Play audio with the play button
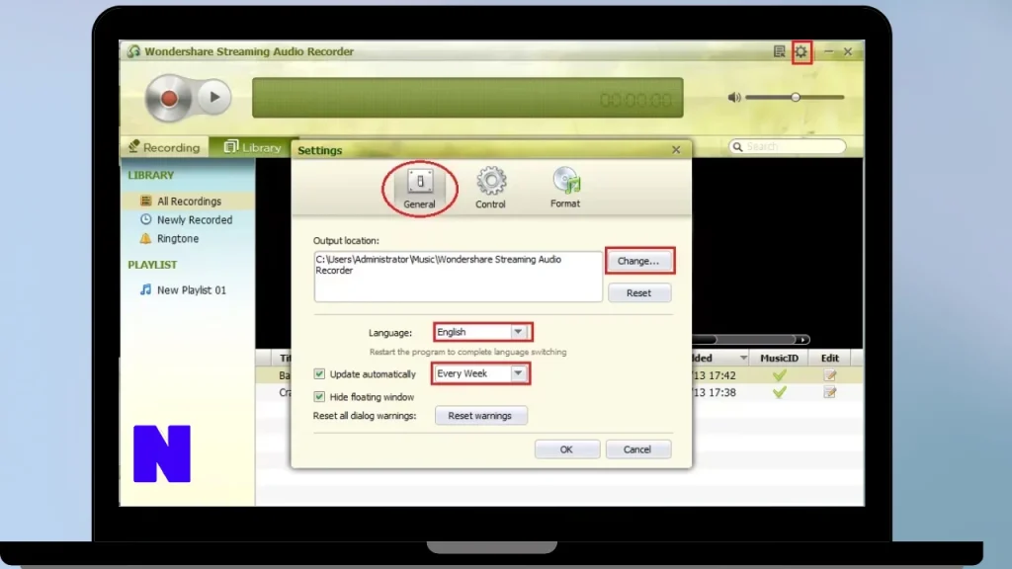1012x569 pixels. 213,98
